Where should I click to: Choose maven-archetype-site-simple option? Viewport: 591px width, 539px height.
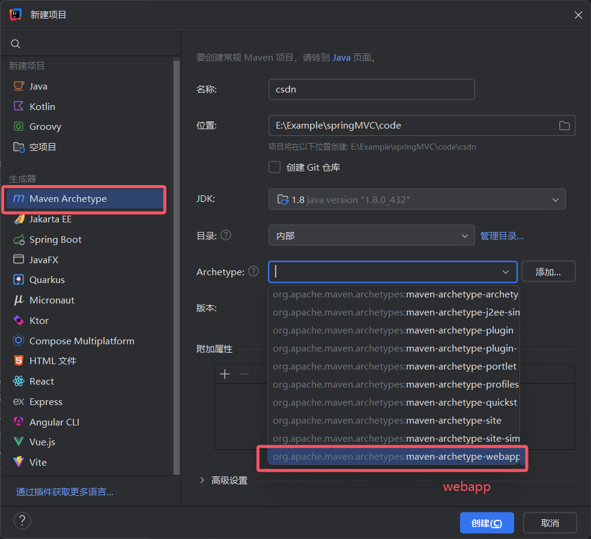pos(393,439)
